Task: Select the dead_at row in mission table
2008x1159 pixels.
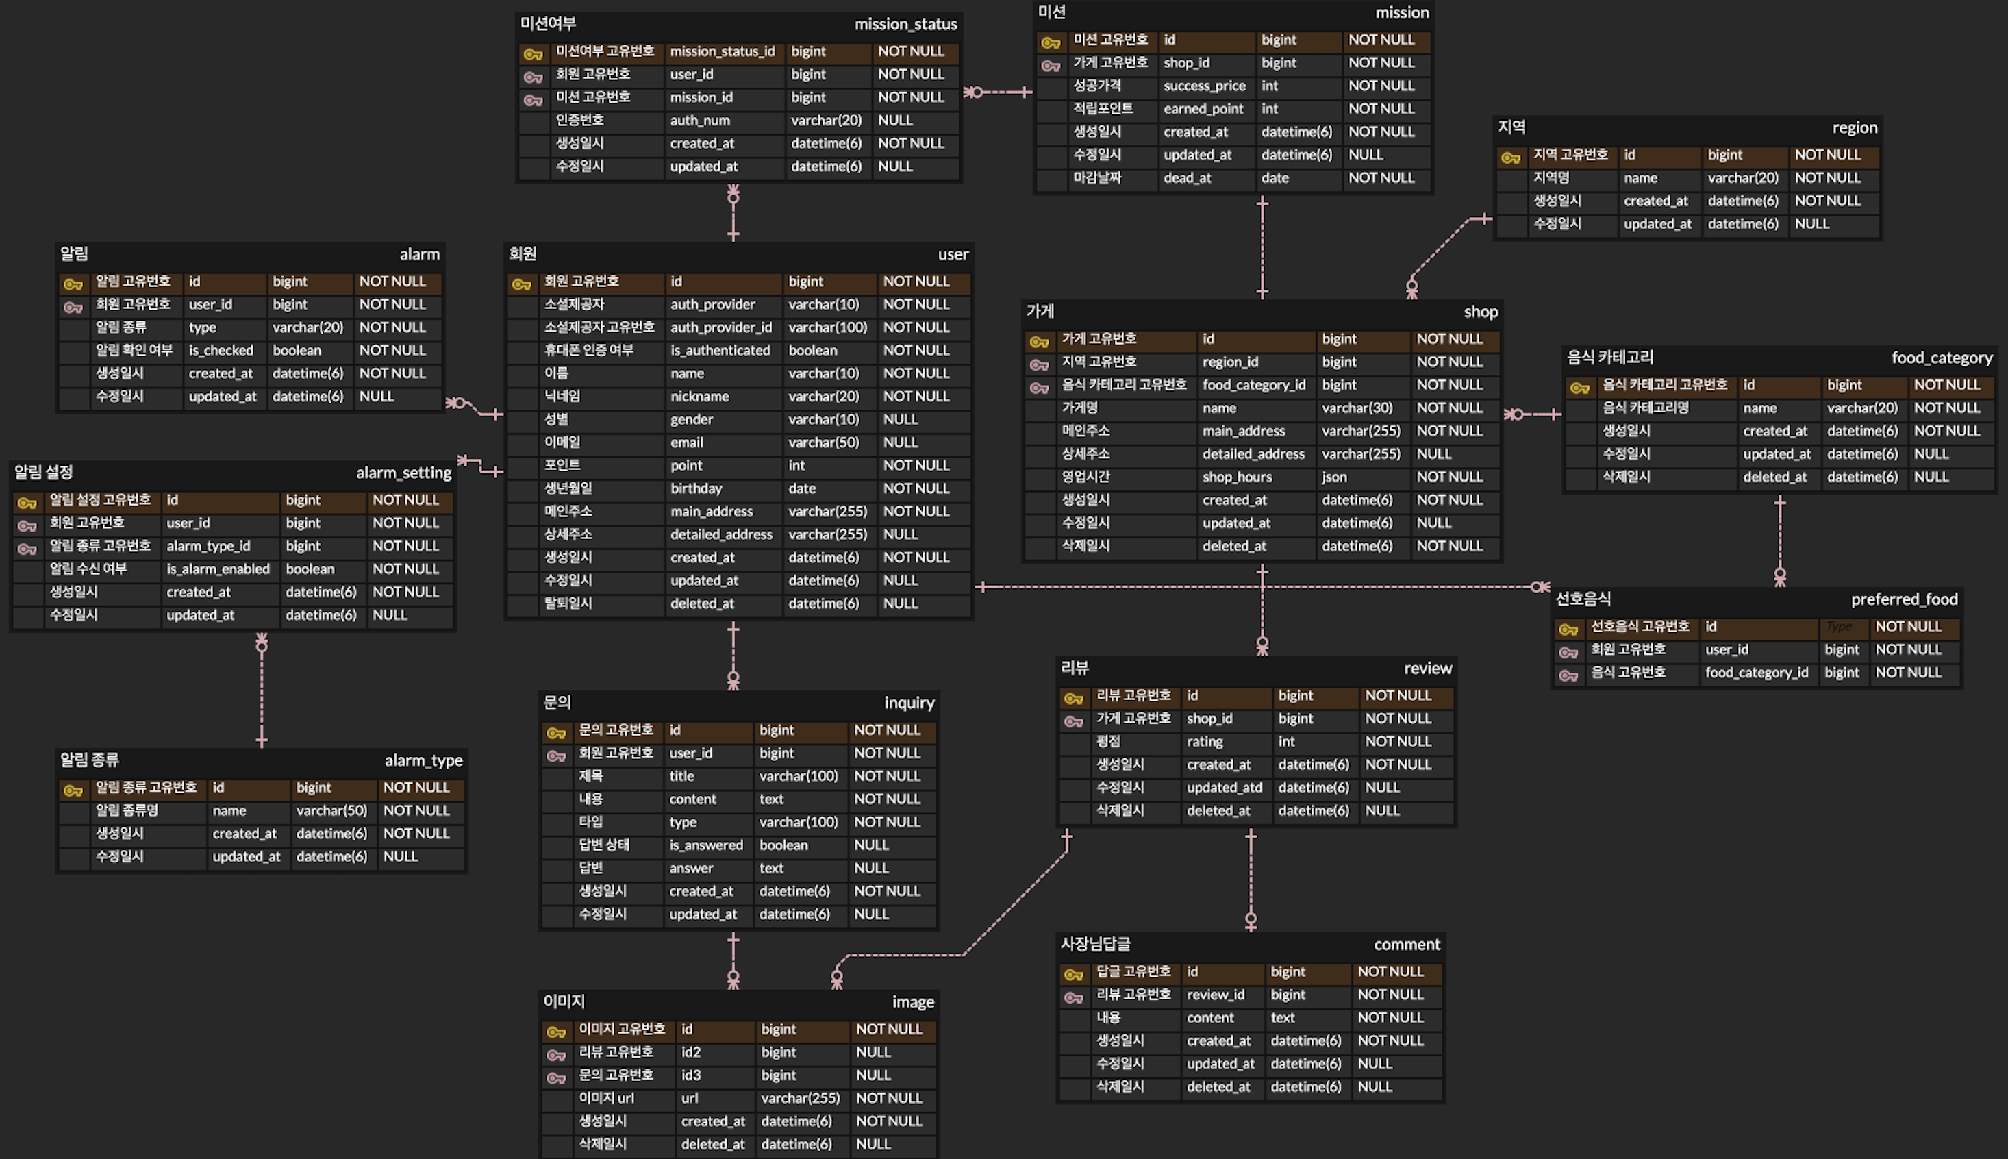Action: [1187, 177]
